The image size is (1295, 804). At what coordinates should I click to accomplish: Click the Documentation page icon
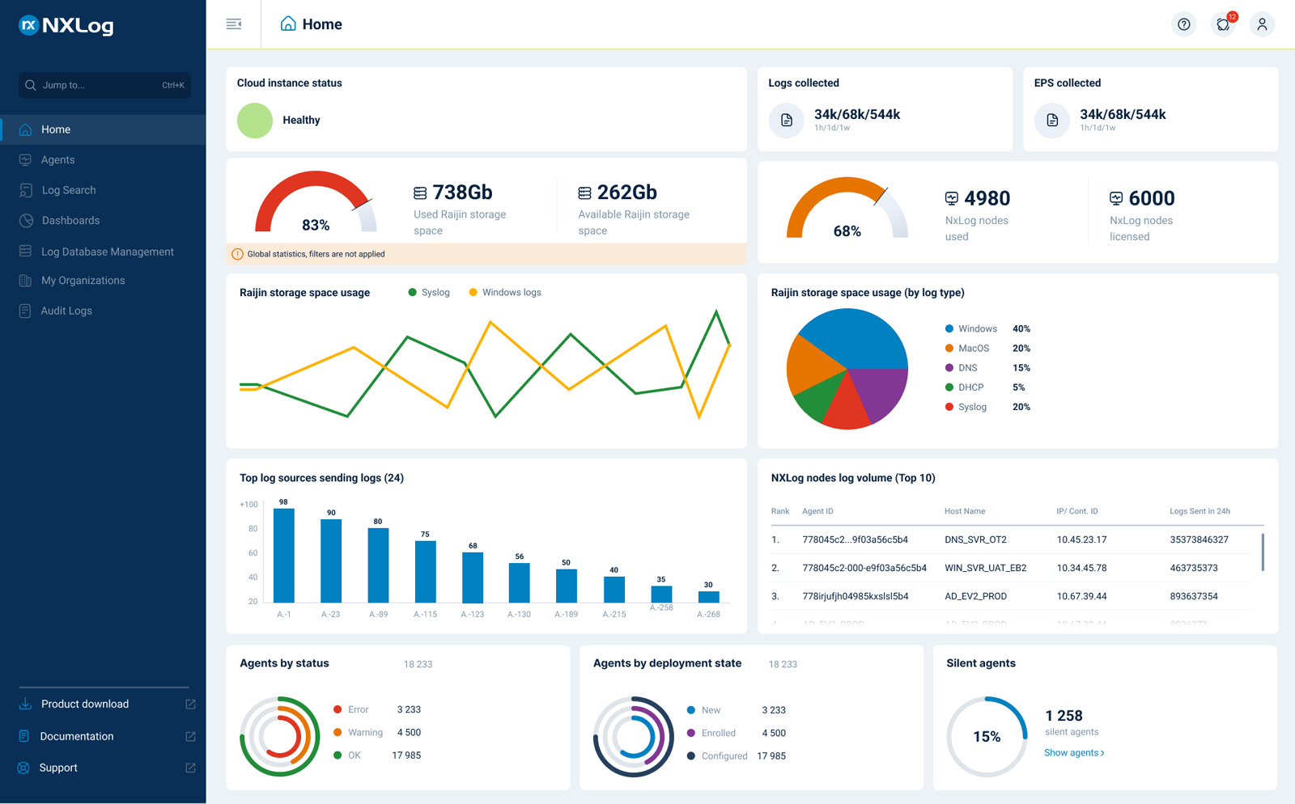point(24,736)
